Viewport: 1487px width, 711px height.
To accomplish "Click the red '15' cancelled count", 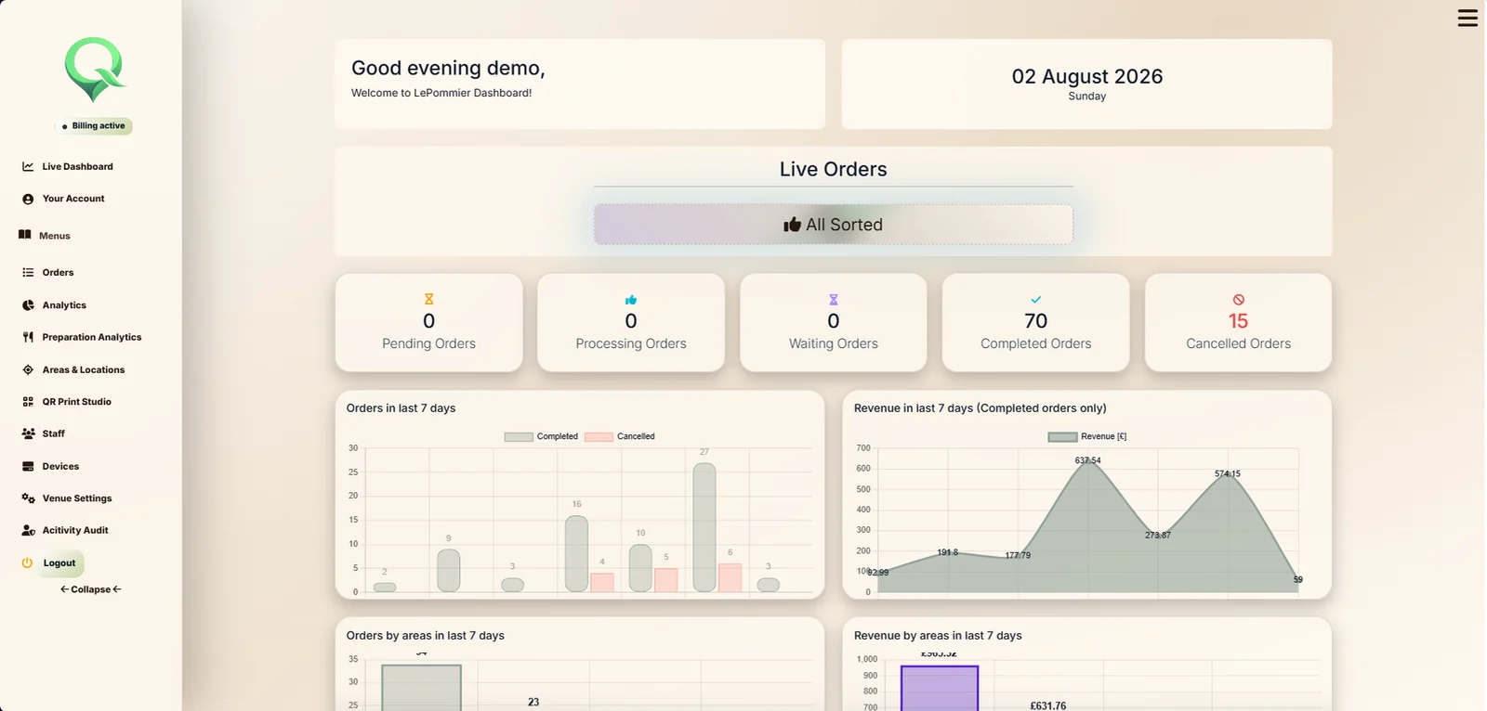I will point(1238,321).
